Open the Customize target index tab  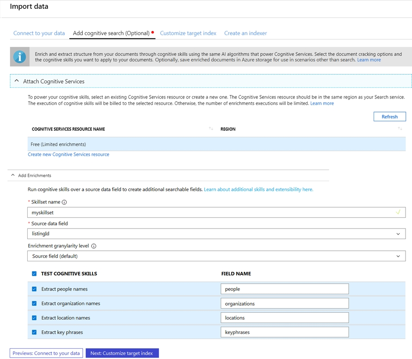188,33
